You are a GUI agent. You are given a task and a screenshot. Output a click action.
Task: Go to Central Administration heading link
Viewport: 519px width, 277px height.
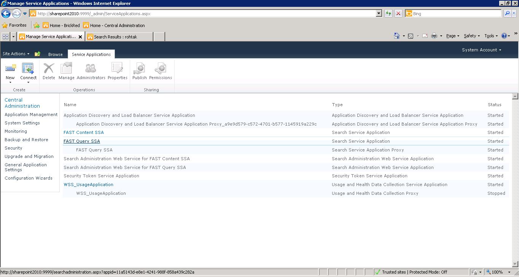[22, 103]
